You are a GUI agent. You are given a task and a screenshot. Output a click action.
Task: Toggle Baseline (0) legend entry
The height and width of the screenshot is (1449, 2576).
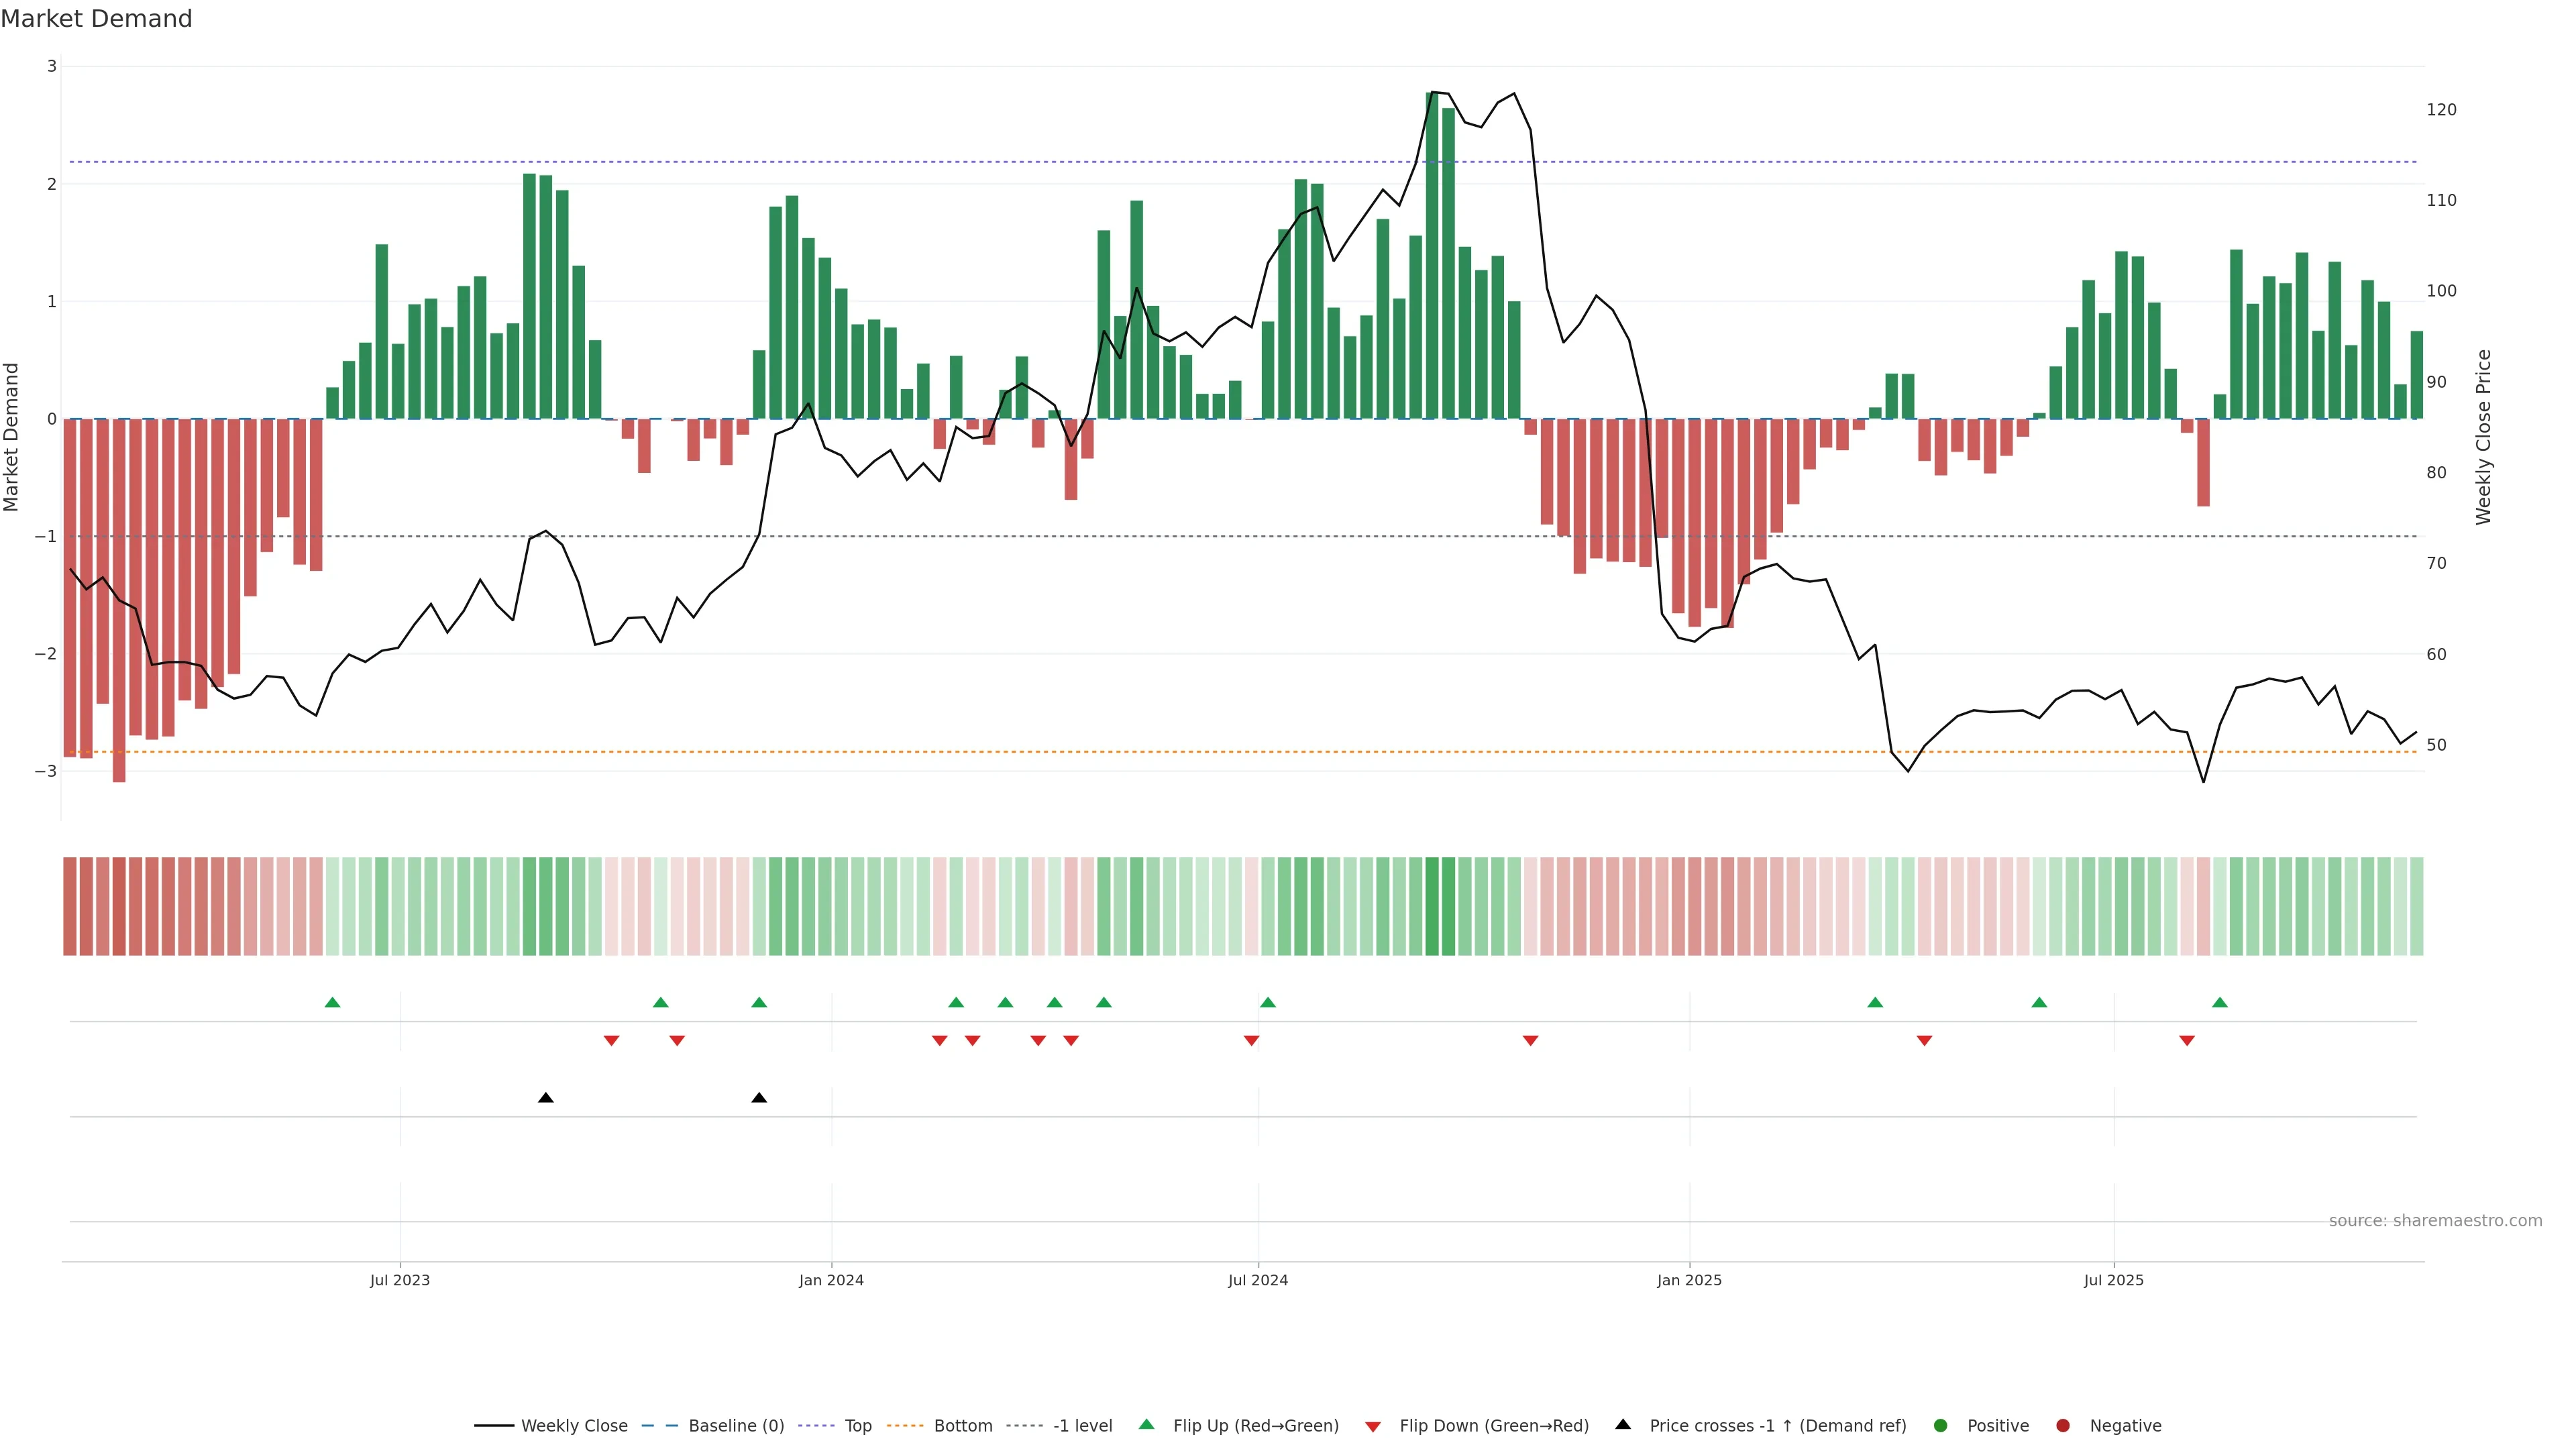[x=736, y=1425]
